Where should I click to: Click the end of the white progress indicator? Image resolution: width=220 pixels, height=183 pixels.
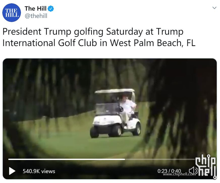coord(124,159)
